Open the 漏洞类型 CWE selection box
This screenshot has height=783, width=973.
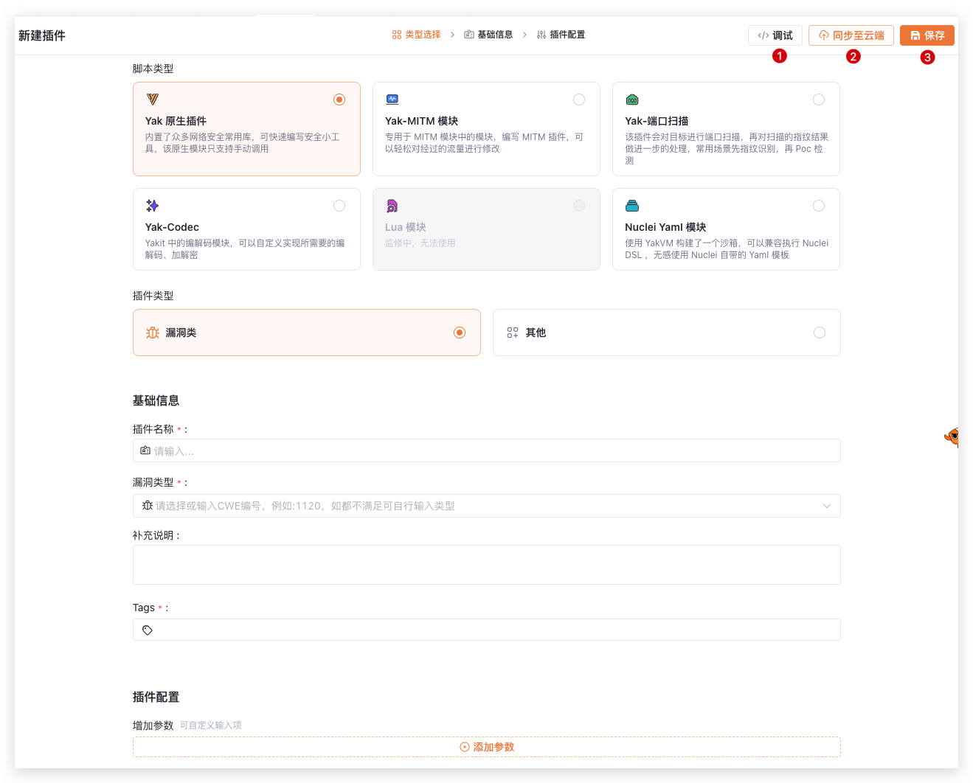(479, 506)
